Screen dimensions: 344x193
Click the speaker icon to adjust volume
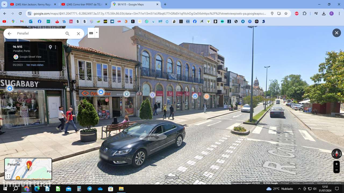point(315,189)
